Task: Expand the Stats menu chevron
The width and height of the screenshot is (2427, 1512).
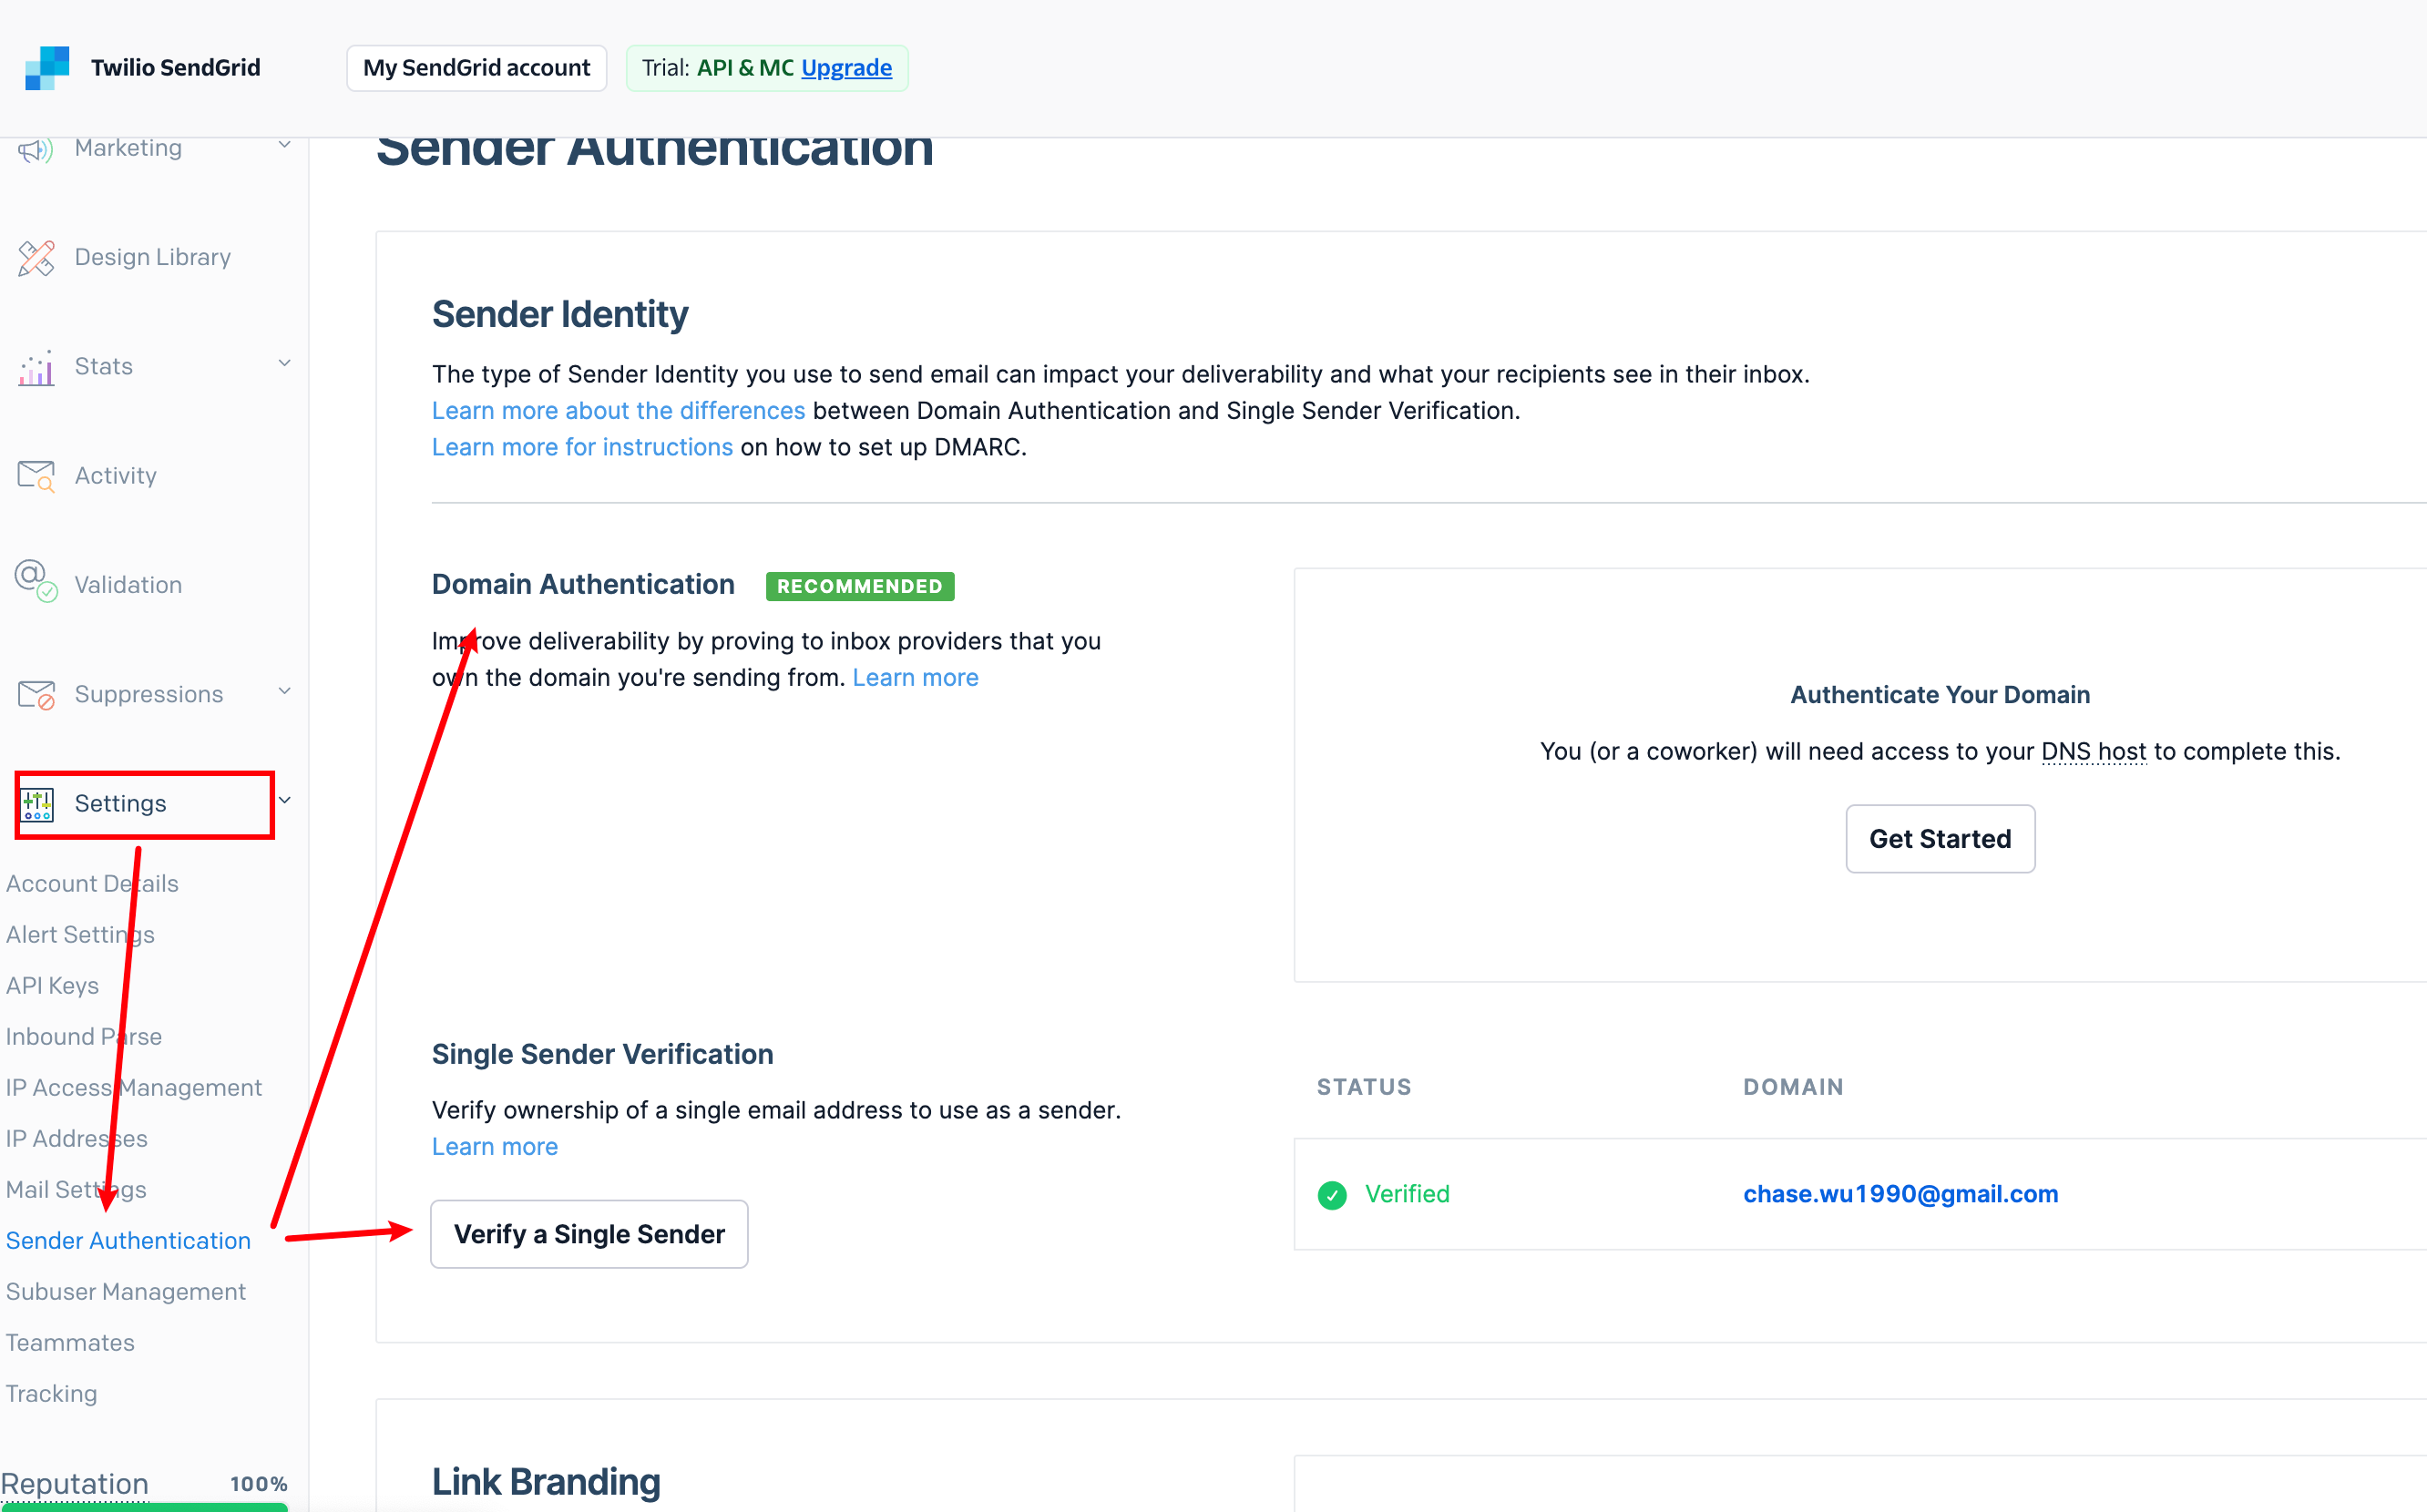Action: click(x=284, y=364)
